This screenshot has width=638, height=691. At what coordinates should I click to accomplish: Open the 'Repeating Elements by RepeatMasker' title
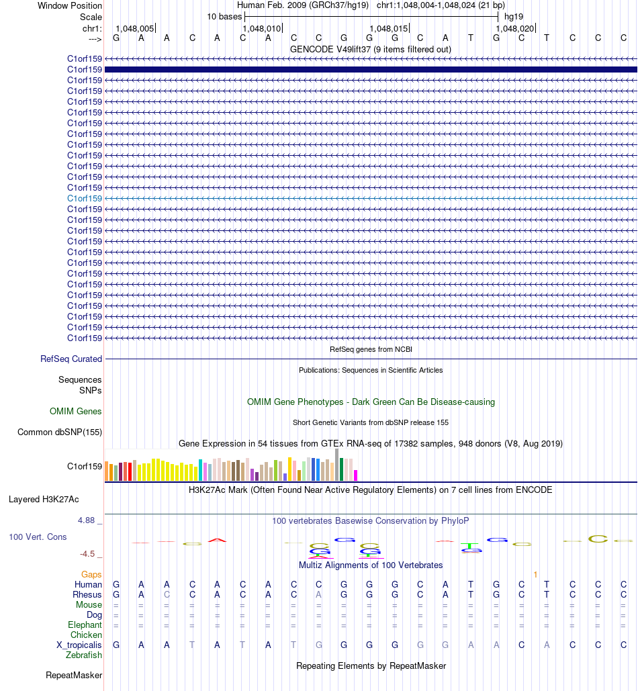click(371, 666)
